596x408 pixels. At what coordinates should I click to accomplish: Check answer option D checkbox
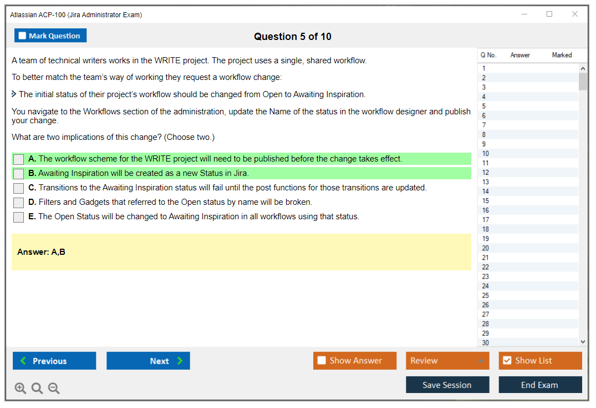point(19,203)
